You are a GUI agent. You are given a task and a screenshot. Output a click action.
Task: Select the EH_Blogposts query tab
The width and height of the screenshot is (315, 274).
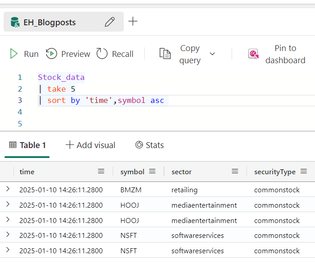click(50, 22)
